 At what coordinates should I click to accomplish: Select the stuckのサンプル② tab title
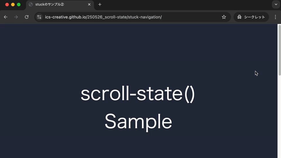[x=50, y=4]
